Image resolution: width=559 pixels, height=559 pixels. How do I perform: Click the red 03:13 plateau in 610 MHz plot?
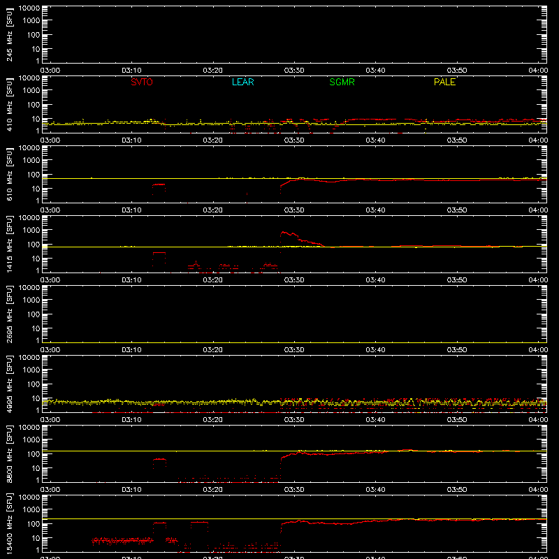(159, 184)
